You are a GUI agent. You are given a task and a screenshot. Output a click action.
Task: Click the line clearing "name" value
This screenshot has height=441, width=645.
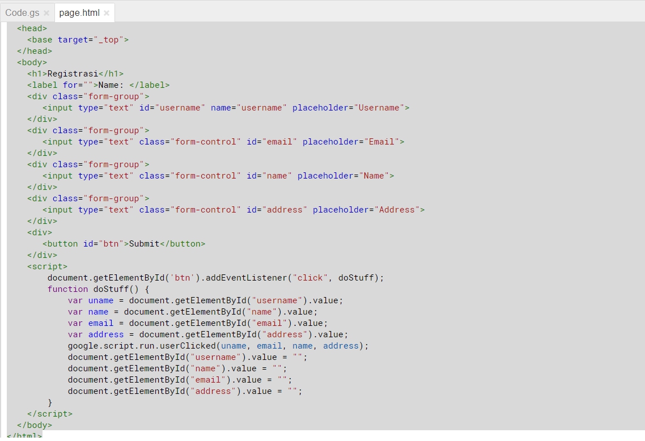point(177,368)
